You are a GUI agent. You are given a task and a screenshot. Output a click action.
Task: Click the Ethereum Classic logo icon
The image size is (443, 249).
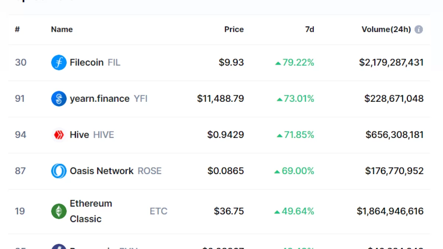click(59, 211)
